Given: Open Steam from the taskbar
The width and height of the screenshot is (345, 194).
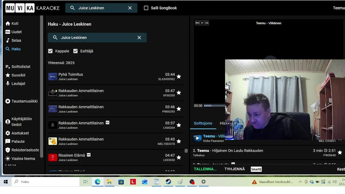Looking at the screenshot, I should pyautogui.click(x=168, y=182).
